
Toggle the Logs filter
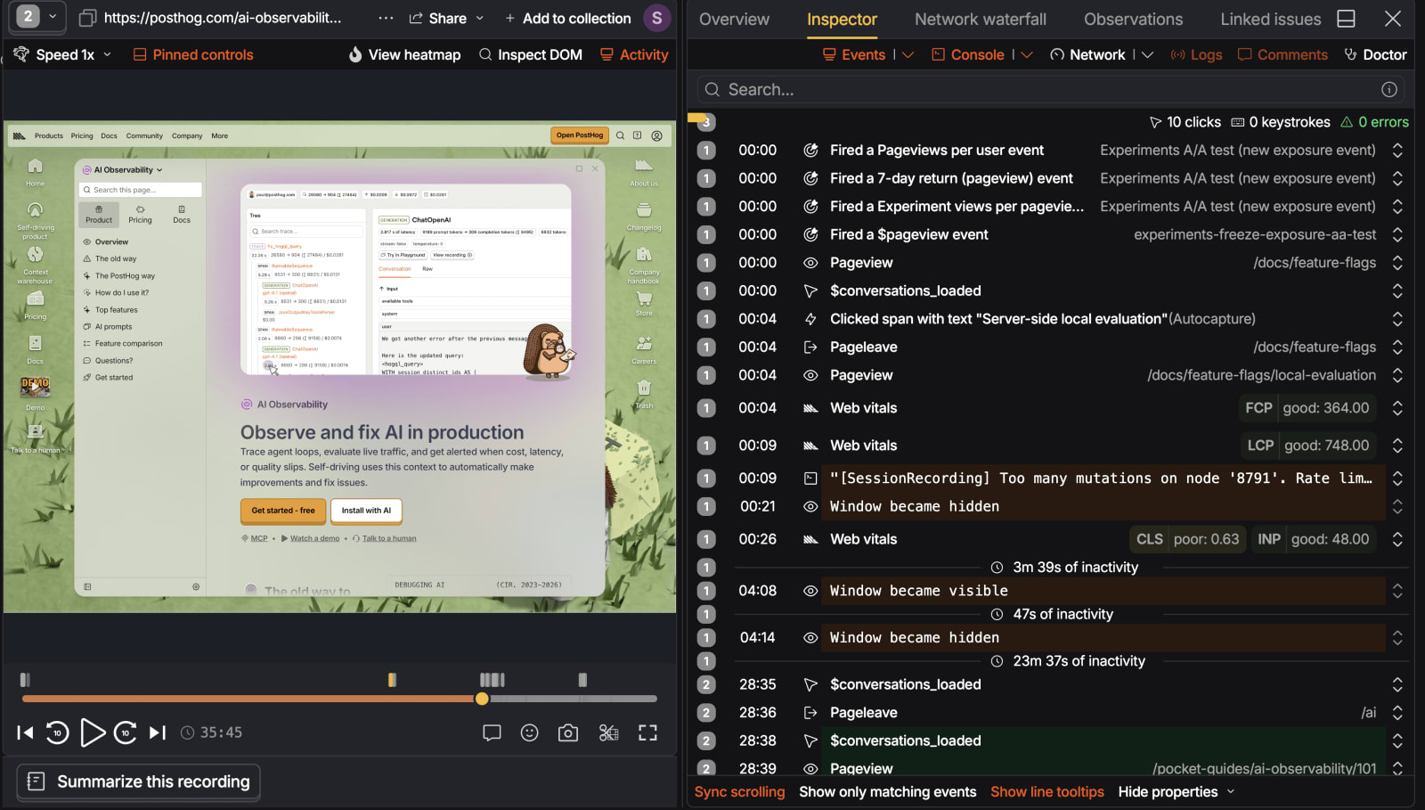coord(1196,54)
